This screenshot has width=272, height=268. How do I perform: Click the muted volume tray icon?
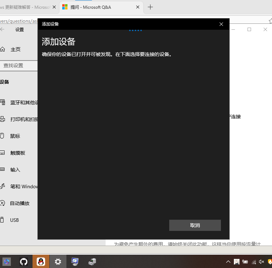click(x=262, y=262)
